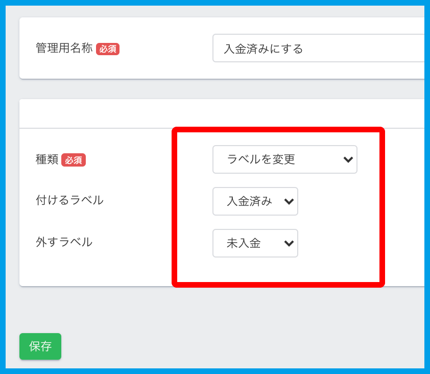Click the chevron arrow on 入金済み select
430x374 pixels.
click(289, 201)
